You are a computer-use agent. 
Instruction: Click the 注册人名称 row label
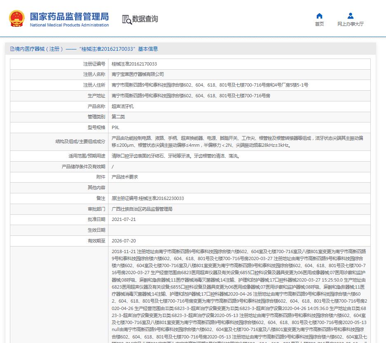coord(94,74)
